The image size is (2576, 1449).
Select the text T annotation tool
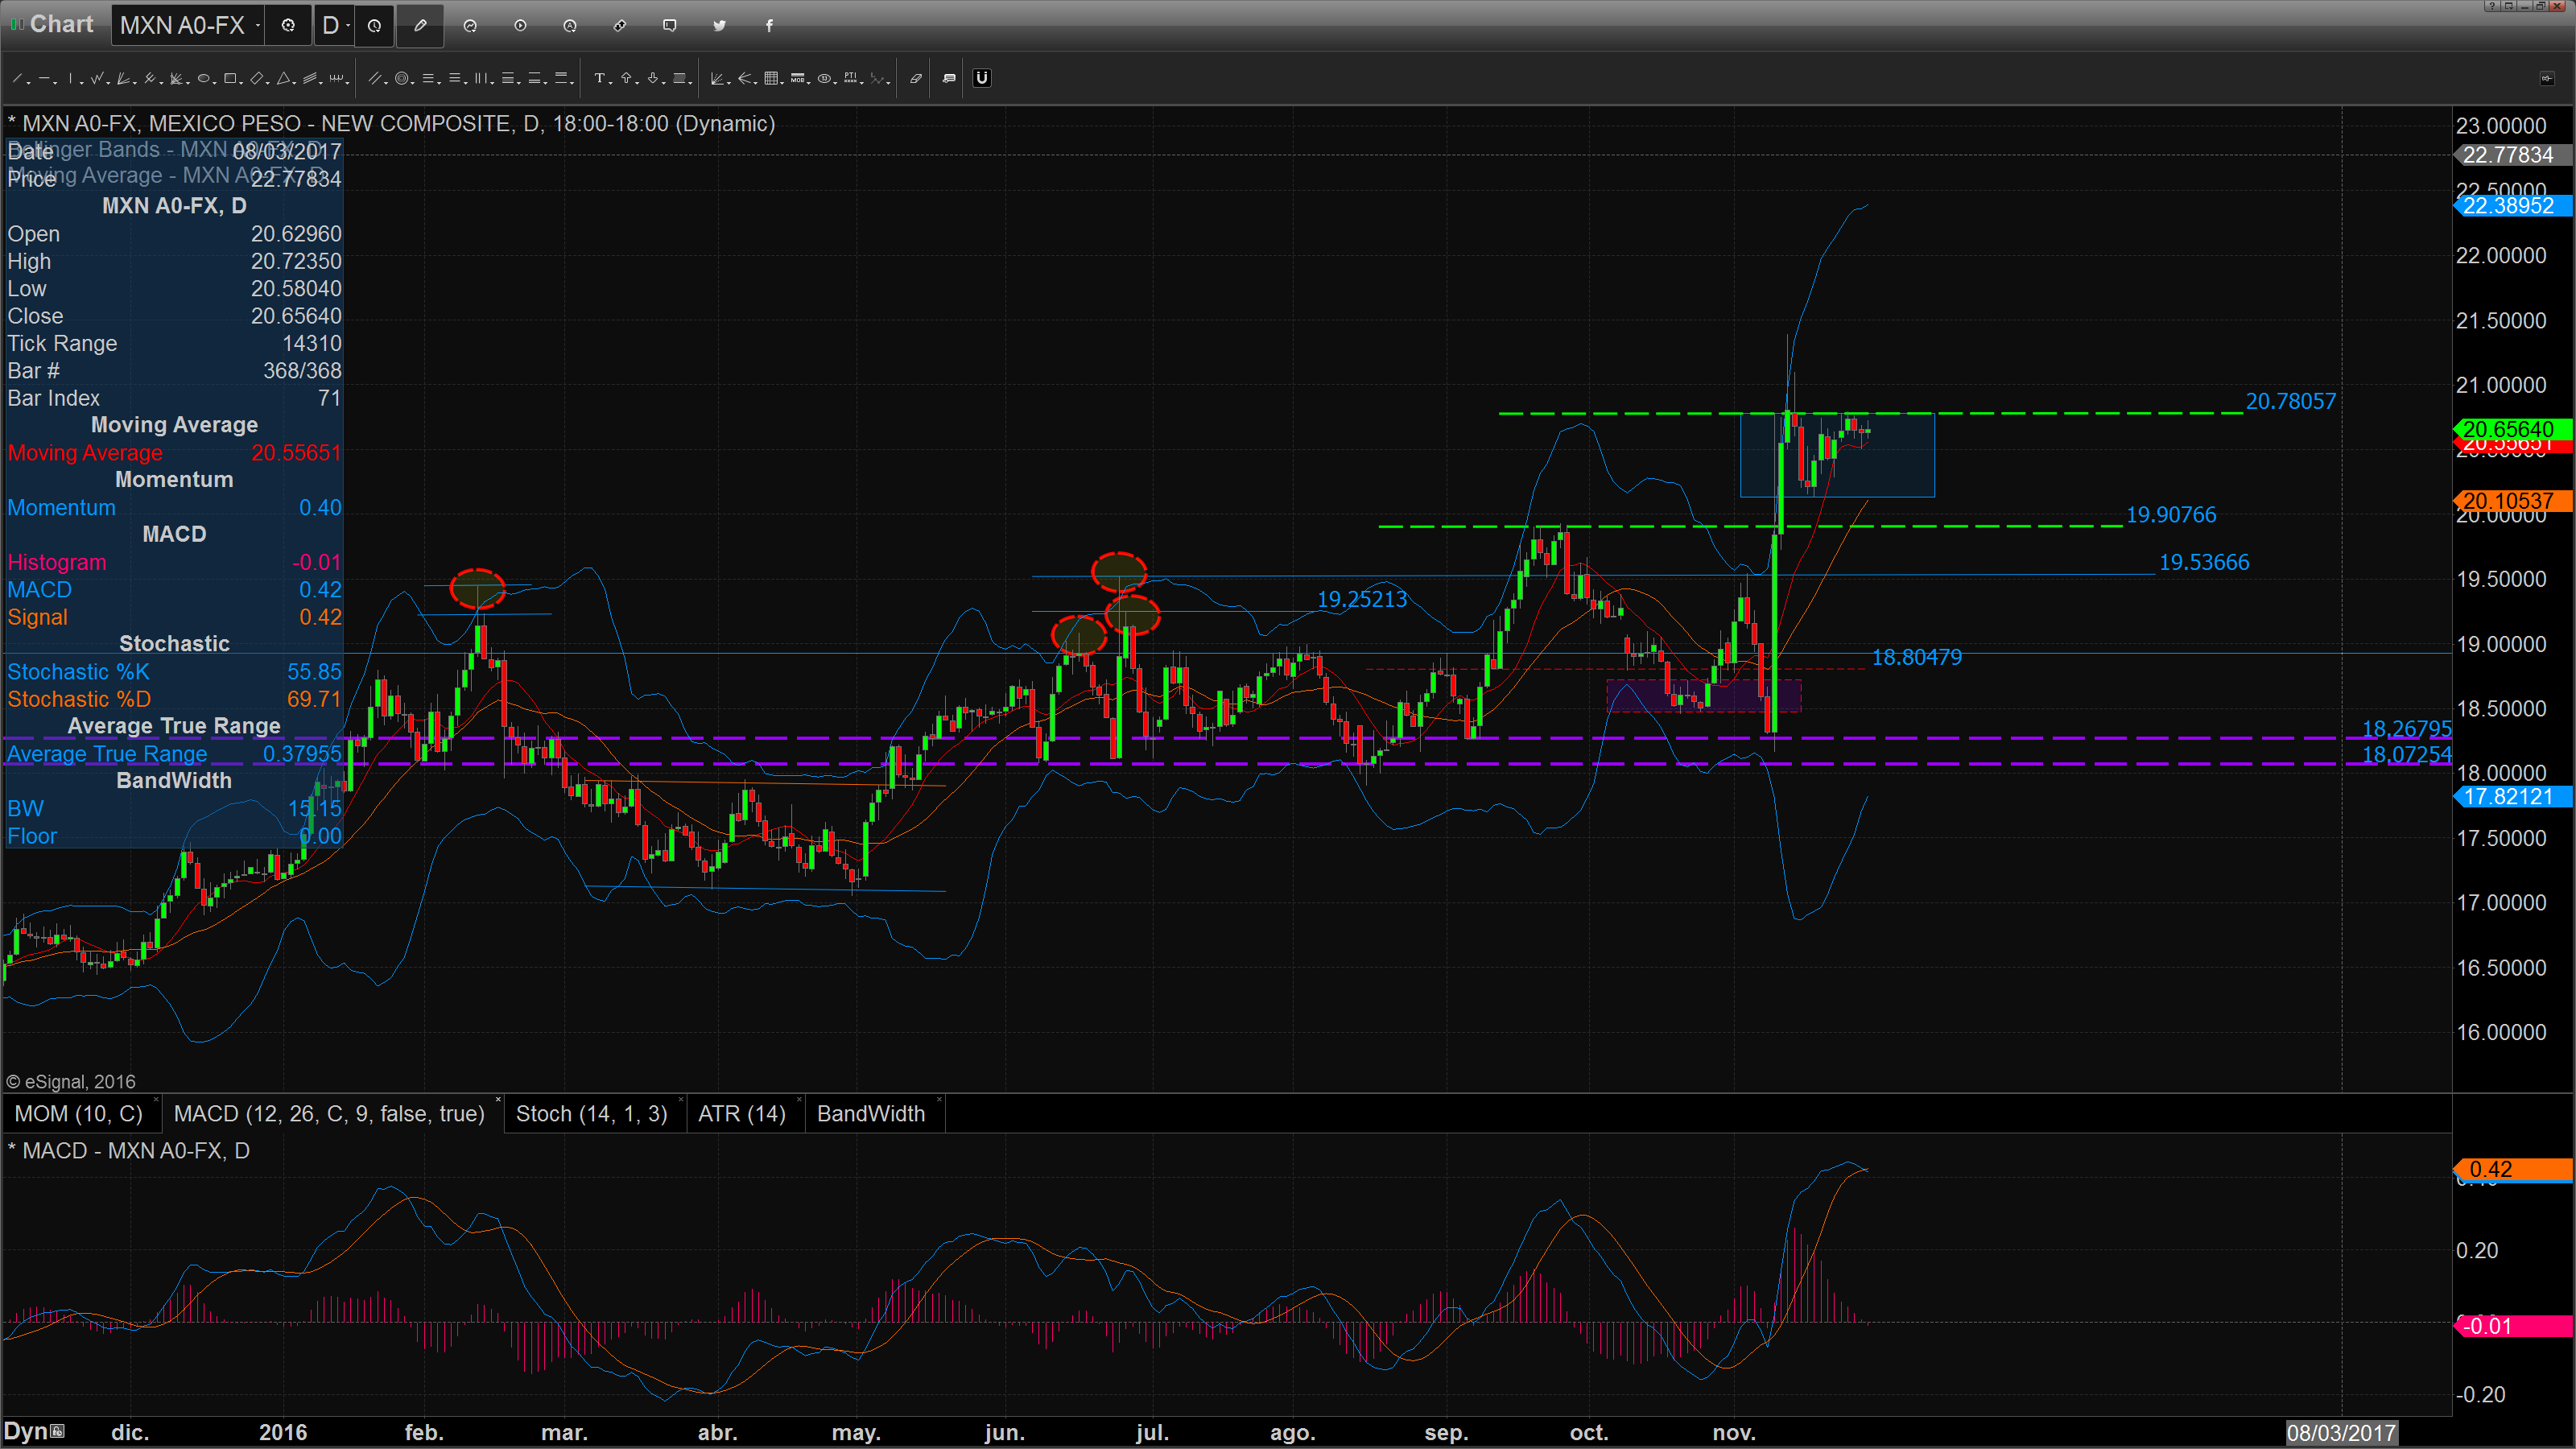point(600,78)
